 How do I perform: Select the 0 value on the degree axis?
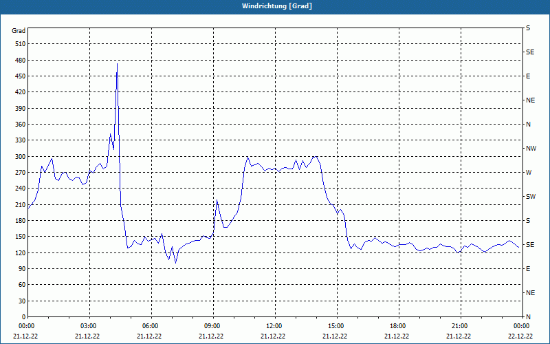24,317
